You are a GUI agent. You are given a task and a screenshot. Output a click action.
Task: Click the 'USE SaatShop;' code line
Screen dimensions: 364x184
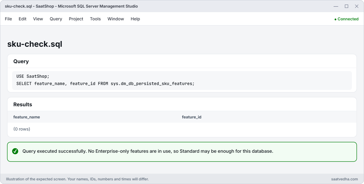point(33,76)
